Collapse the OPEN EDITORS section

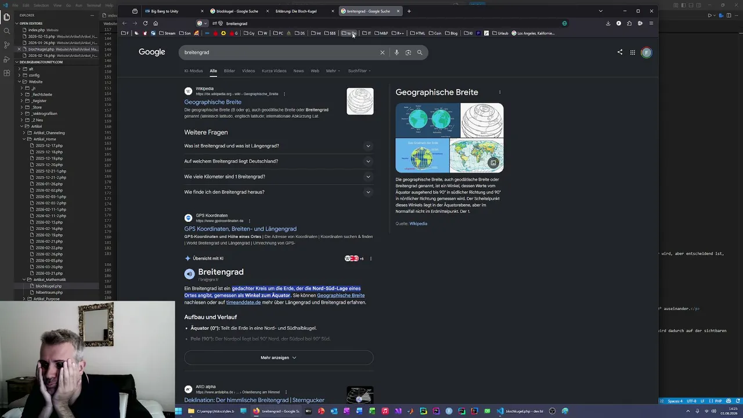pyautogui.click(x=32, y=23)
